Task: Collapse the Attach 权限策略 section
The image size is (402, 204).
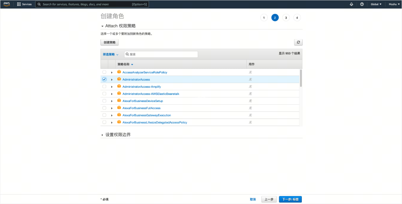Action: click(x=119, y=26)
